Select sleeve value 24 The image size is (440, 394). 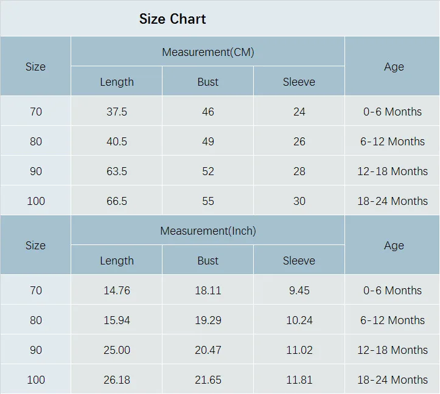pyautogui.click(x=299, y=112)
